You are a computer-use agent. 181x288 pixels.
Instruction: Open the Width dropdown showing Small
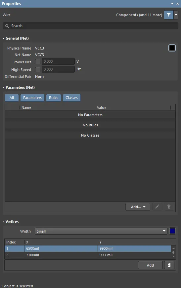(101, 231)
